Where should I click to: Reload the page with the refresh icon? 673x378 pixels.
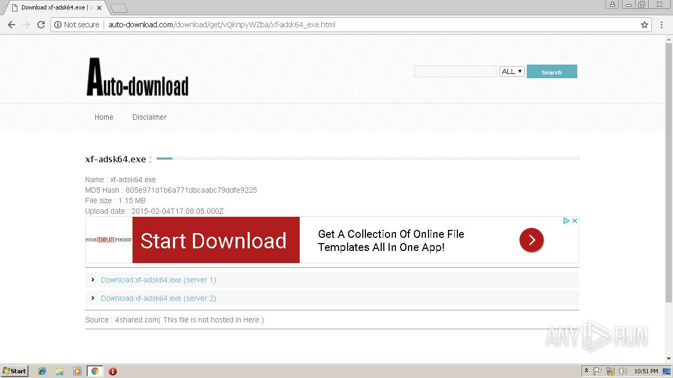(x=41, y=25)
